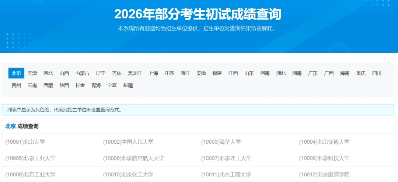Switch to the 海南 tab
This screenshot has width=398, height=182.
click(345, 73)
